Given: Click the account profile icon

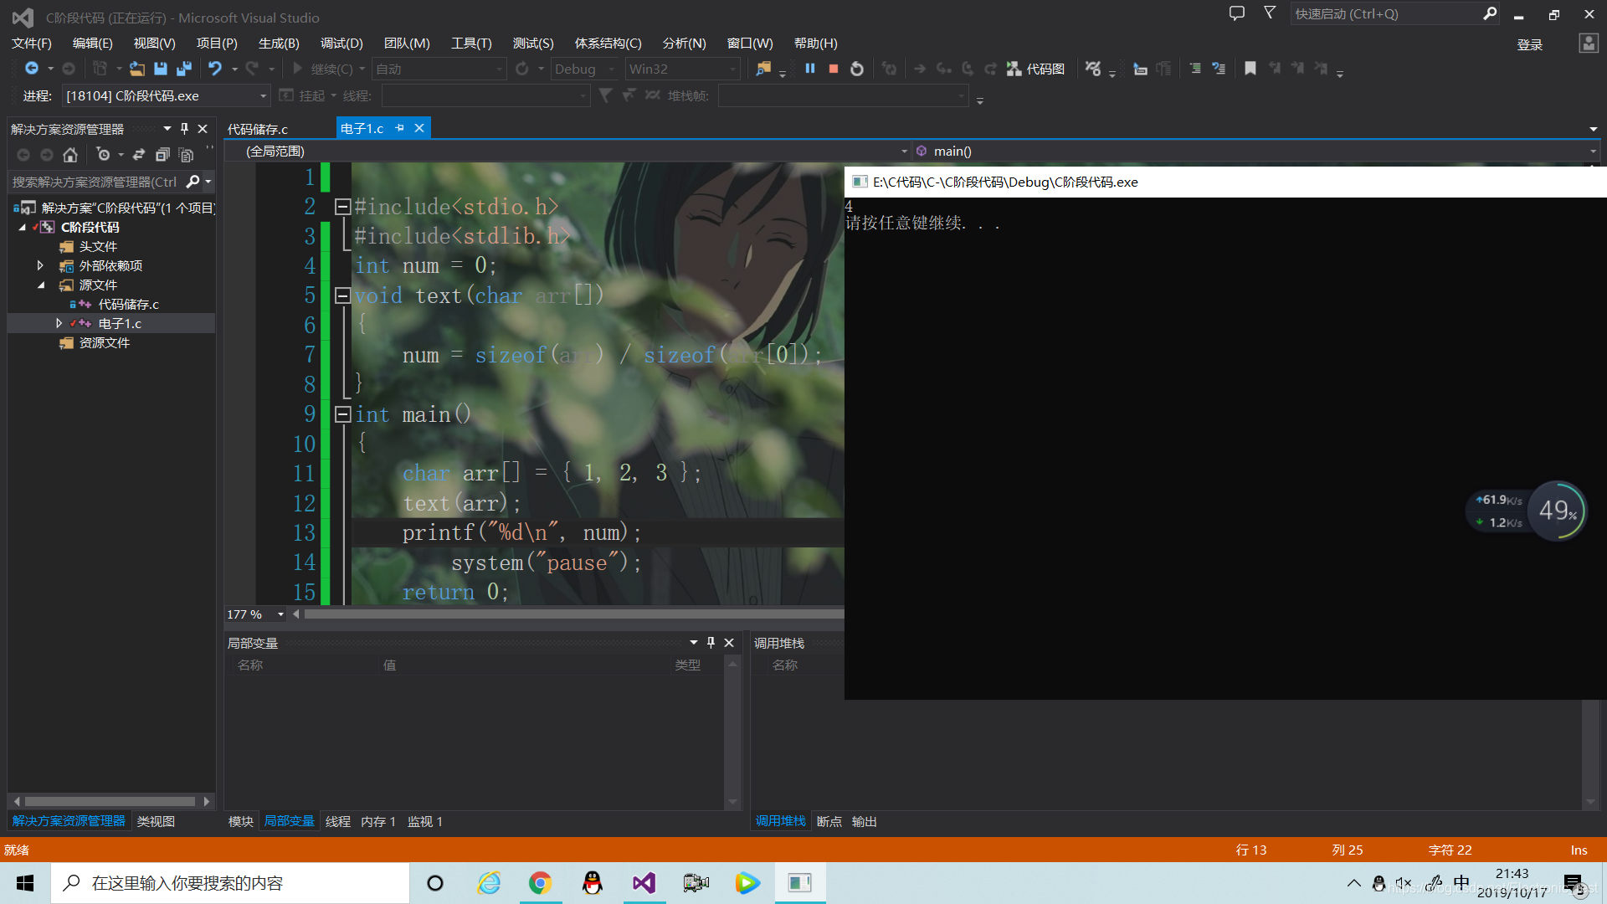Looking at the screenshot, I should (x=1589, y=43).
